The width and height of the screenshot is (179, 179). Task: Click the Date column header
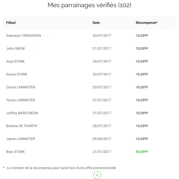pos(96,23)
